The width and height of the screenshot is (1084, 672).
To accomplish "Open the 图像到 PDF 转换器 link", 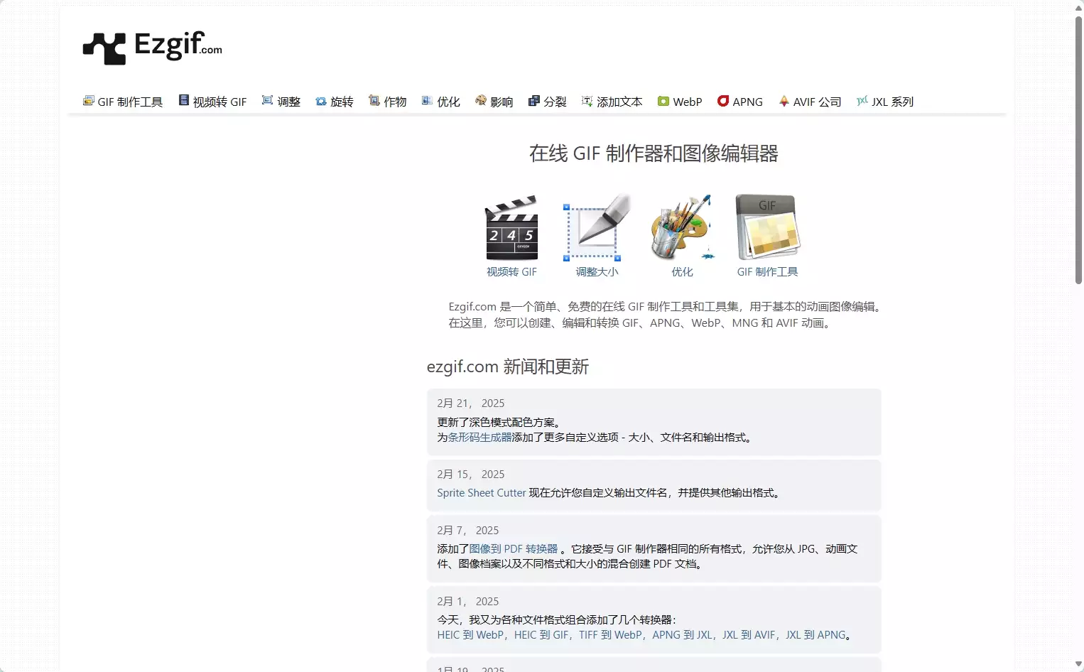I will click(x=514, y=549).
